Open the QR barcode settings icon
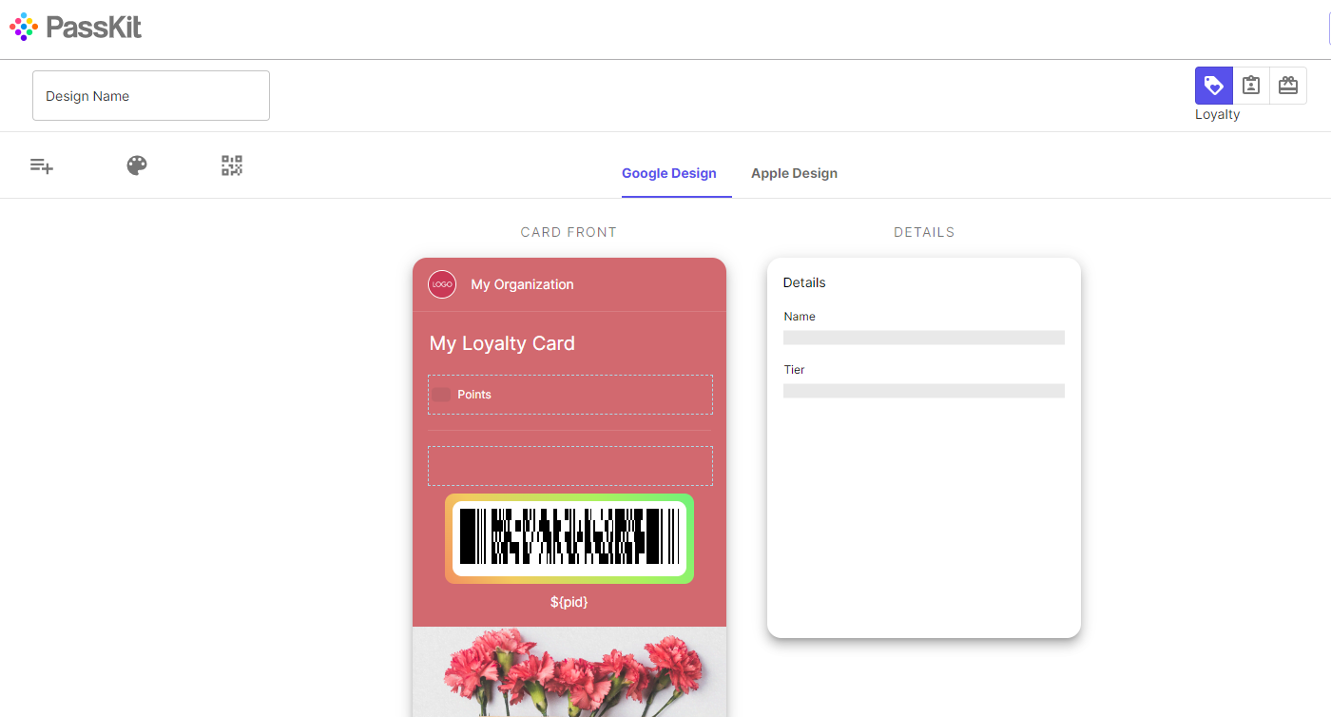1331x717 pixels. point(232,165)
